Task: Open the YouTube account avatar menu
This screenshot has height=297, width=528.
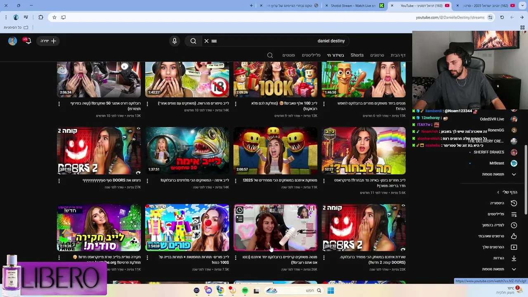Action: pos(12,41)
